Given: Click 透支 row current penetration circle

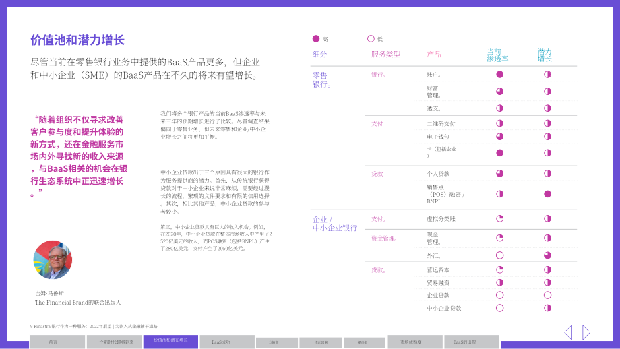Looking at the screenshot, I should [x=500, y=108].
